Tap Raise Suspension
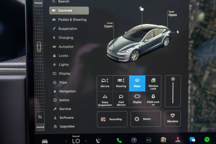The height and width of the screenshot is (144, 216). click(x=105, y=99)
